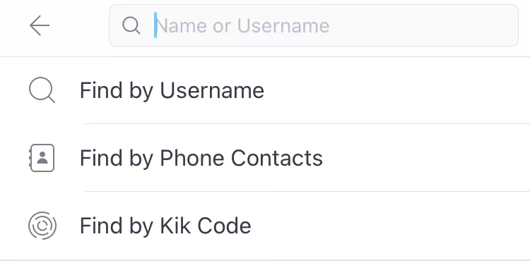The height and width of the screenshot is (275, 530).
Task: Open Find by Kik Code option
Action: (265, 226)
